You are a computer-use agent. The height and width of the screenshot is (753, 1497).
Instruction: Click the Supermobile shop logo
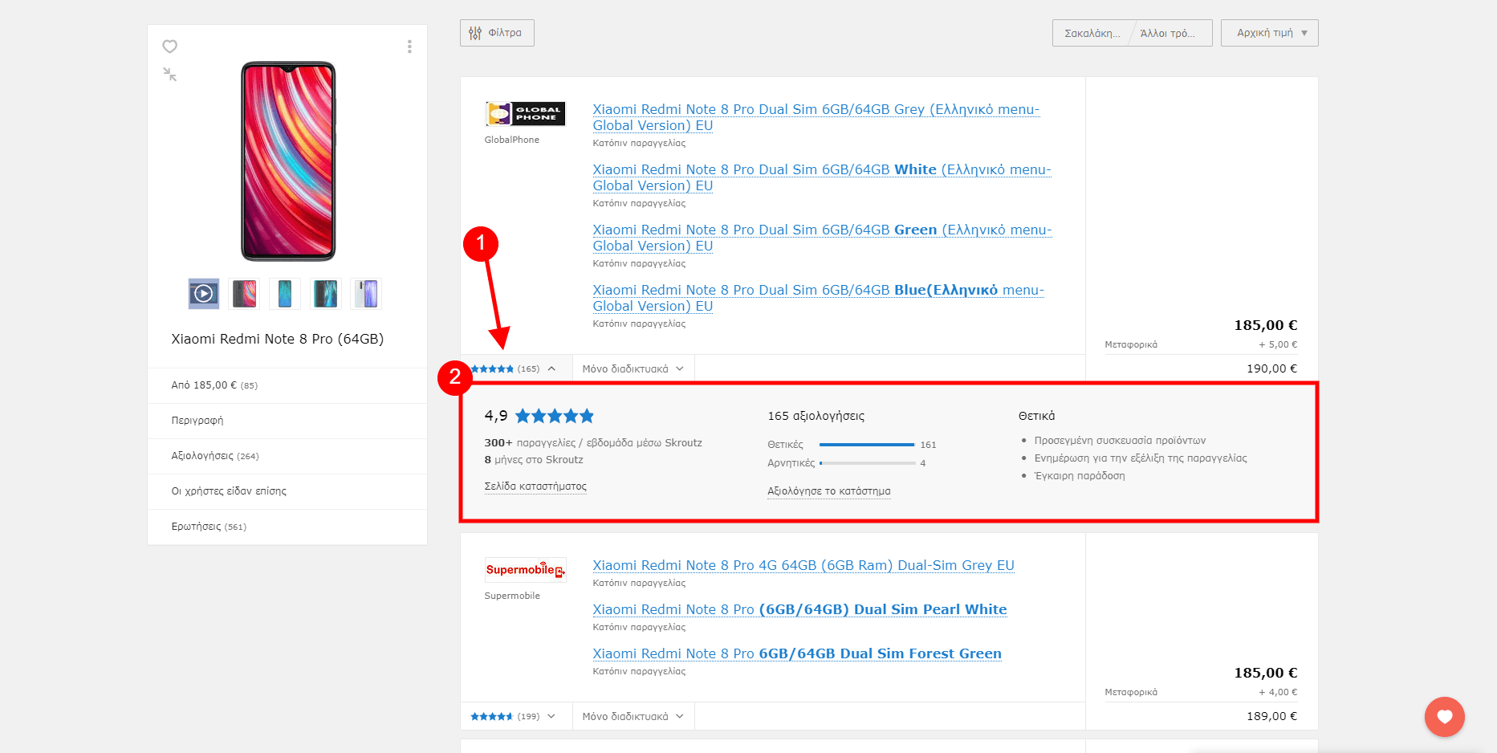tap(525, 570)
